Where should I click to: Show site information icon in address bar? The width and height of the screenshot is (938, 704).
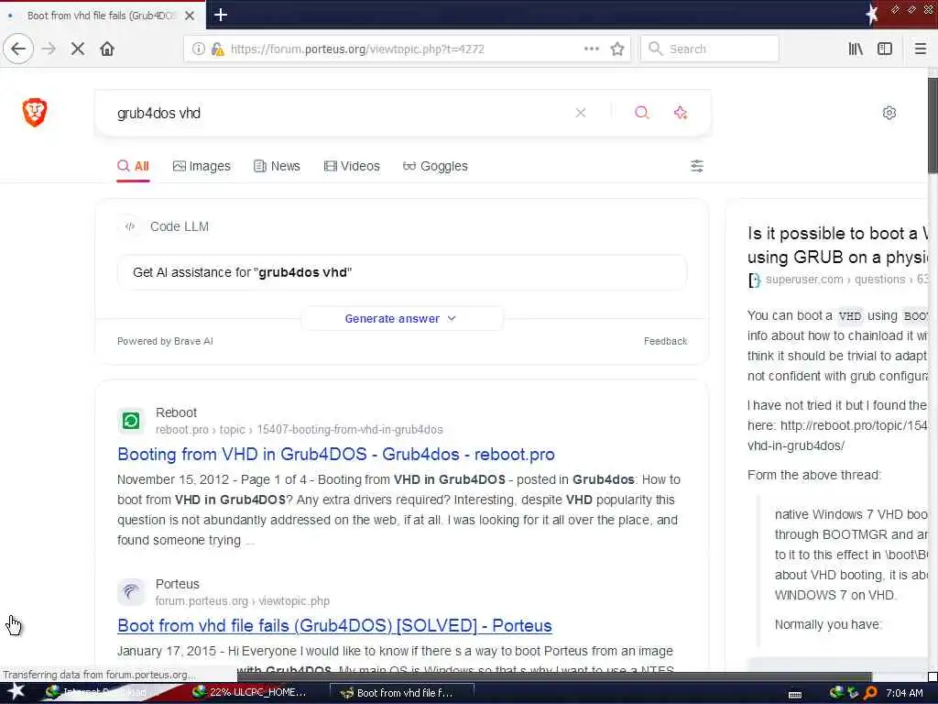(x=198, y=49)
